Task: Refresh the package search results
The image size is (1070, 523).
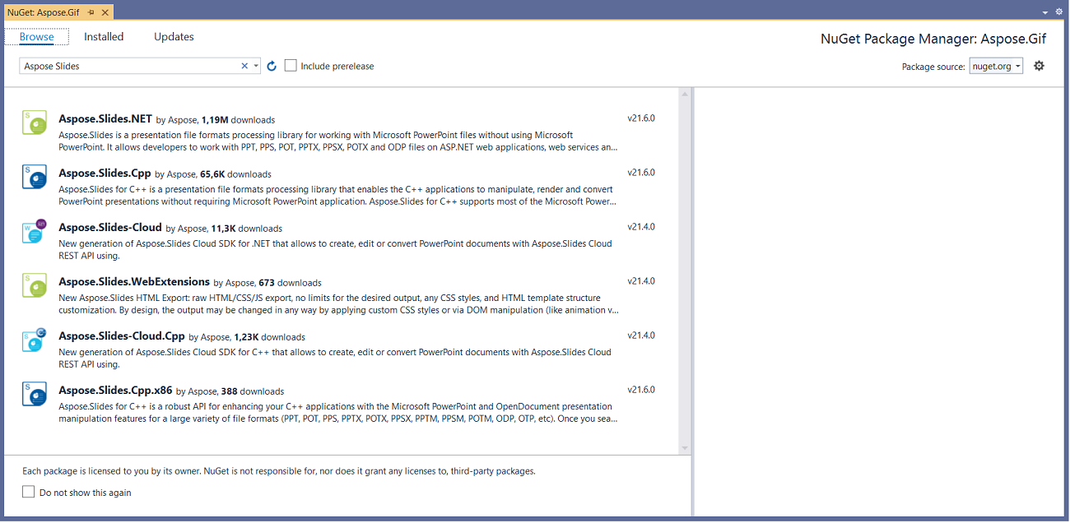Action: coord(272,65)
